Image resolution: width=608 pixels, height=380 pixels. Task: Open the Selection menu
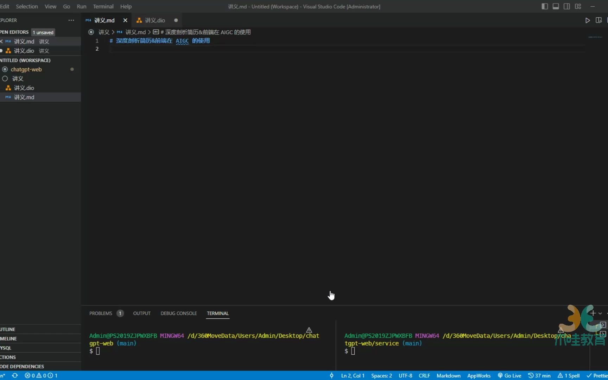click(x=27, y=6)
